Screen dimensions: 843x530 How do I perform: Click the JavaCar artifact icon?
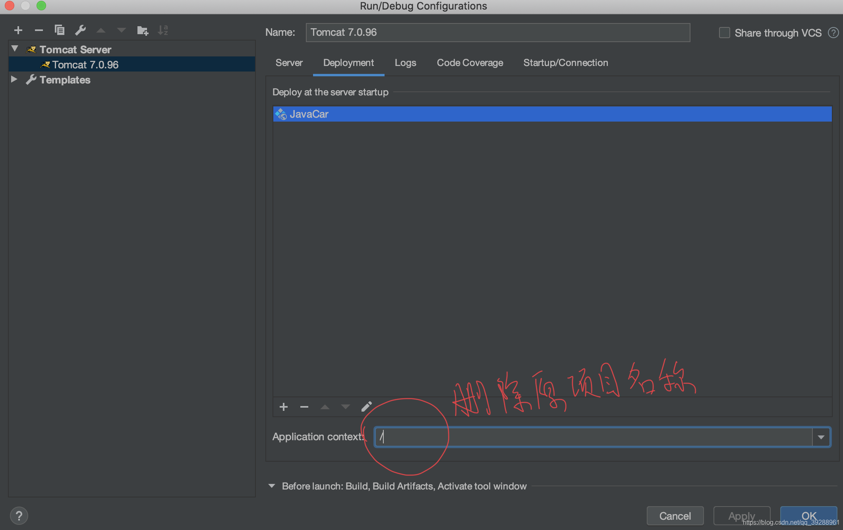click(281, 114)
